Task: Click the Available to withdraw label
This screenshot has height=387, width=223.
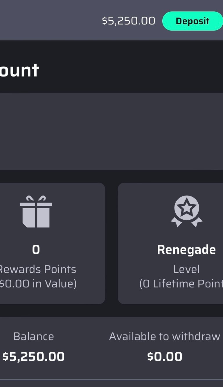Action: click(165, 336)
